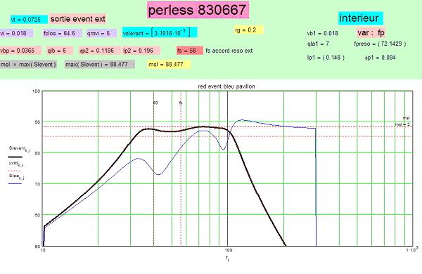This screenshot has height=274, width=422.
Task: Click the lp2 = 0.196 value
Action: tap(141, 51)
